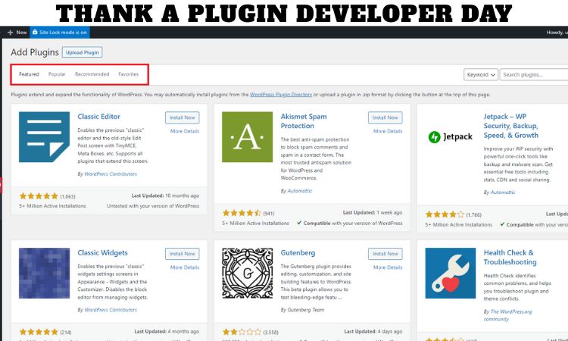Install the Classic Widgets plugin
This screenshot has width=568, height=341.
click(x=183, y=254)
